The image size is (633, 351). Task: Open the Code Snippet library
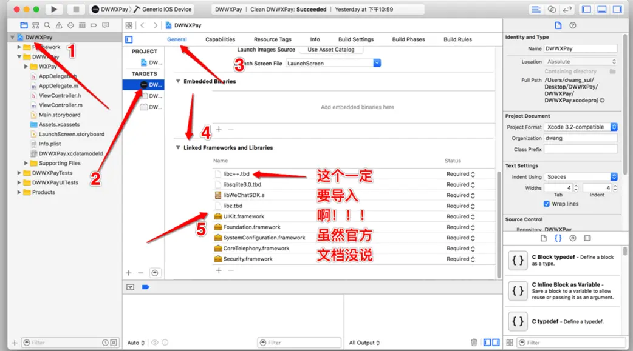[558, 238]
